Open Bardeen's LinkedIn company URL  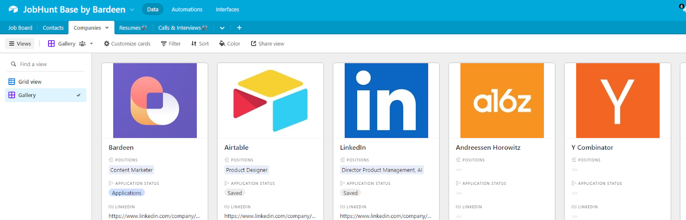click(x=154, y=216)
